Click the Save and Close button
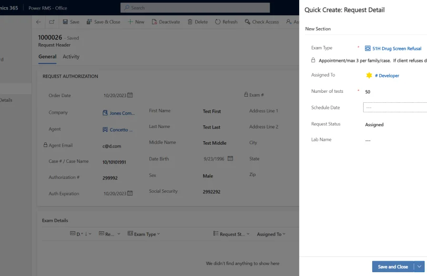 393,266
